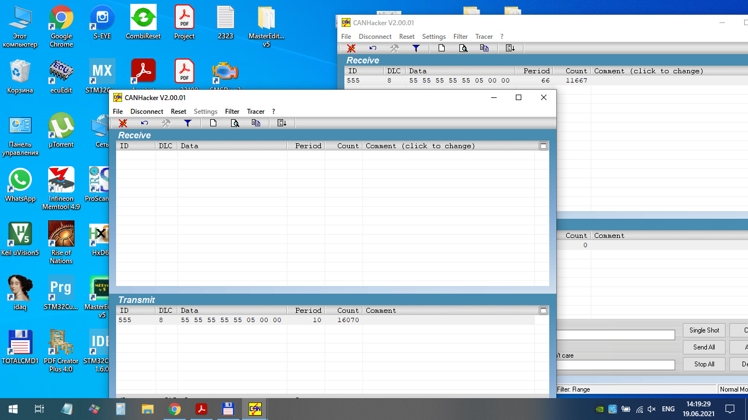Click the Send All button

tap(704, 347)
